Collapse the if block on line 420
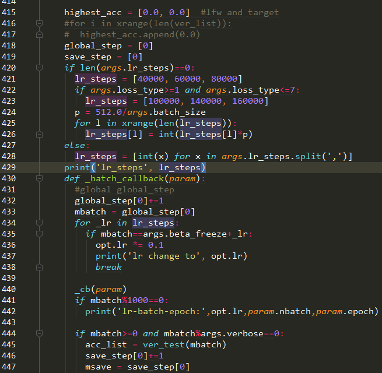This screenshot has height=373, width=382. 39,68
